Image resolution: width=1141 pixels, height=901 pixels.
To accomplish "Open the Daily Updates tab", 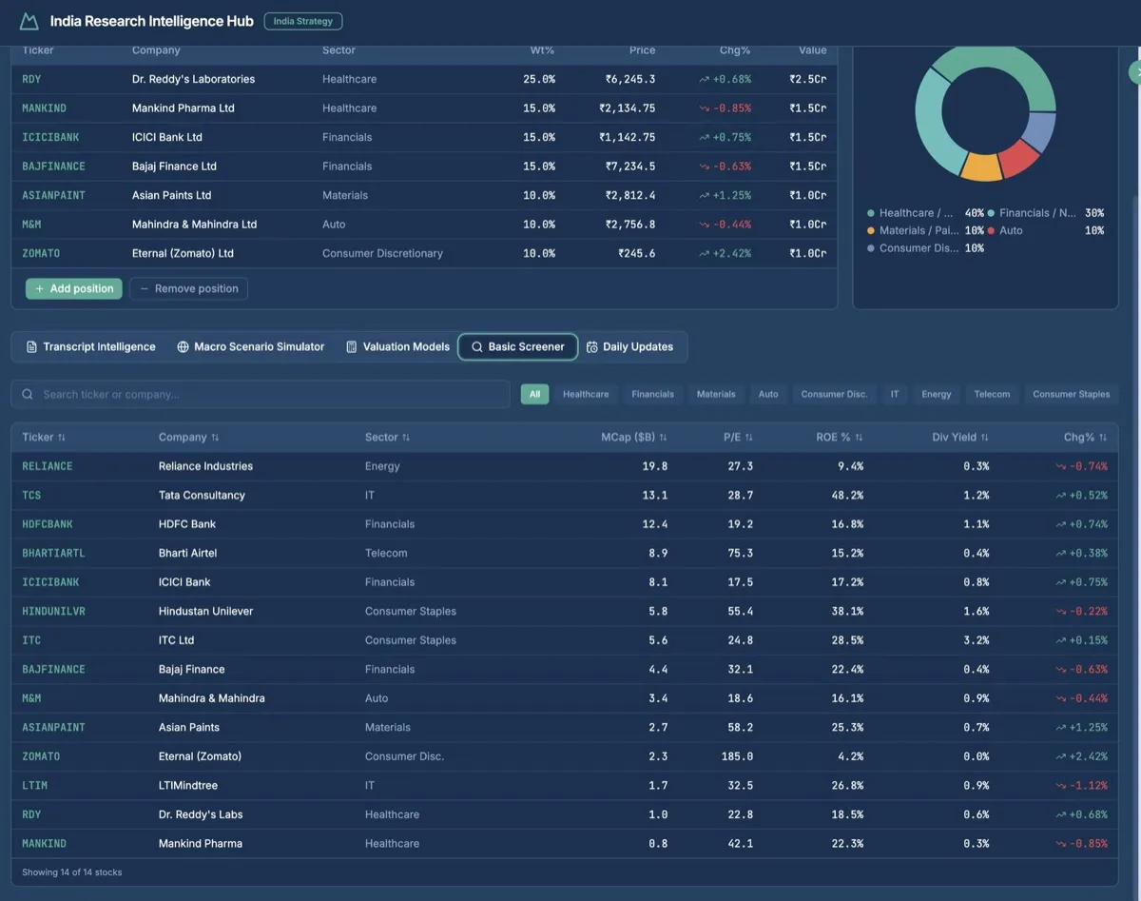I will tap(629, 347).
